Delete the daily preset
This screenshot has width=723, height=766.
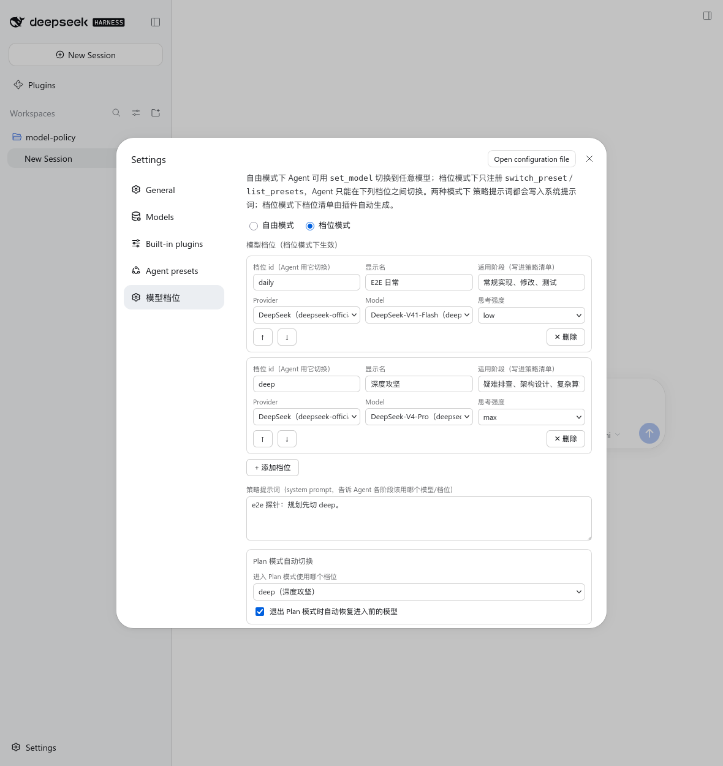566,337
